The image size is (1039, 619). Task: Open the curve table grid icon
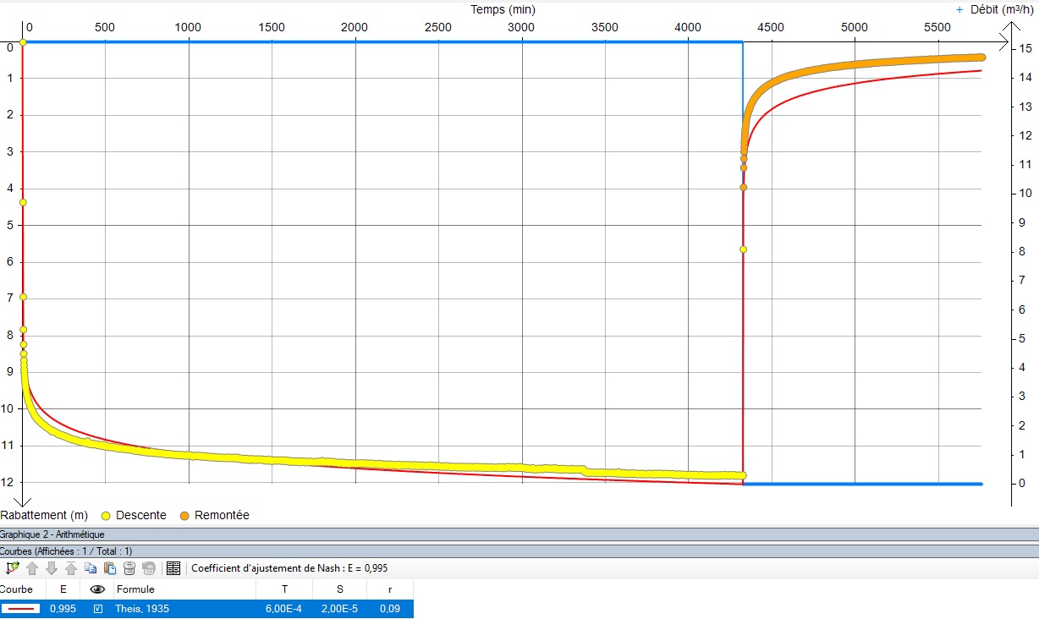173,568
